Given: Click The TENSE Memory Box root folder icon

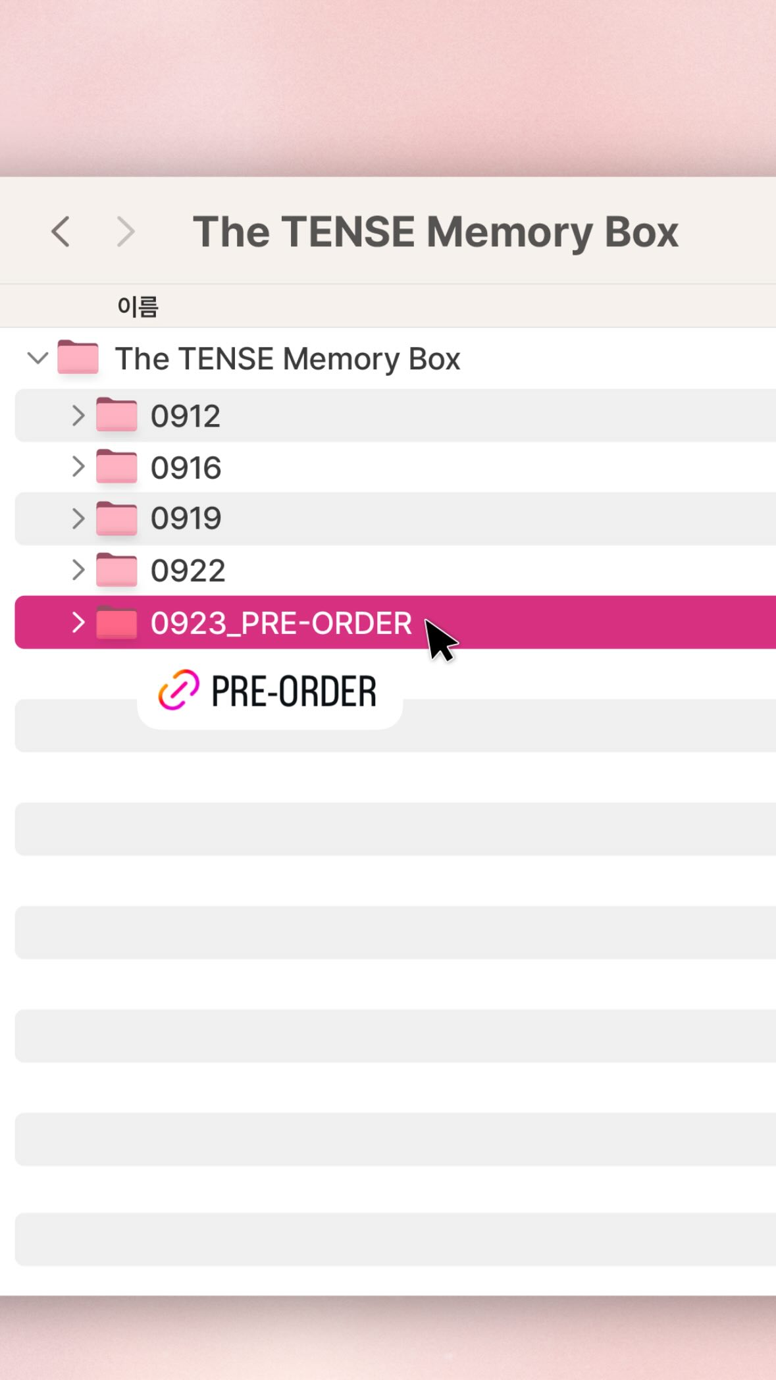Looking at the screenshot, I should click(78, 358).
